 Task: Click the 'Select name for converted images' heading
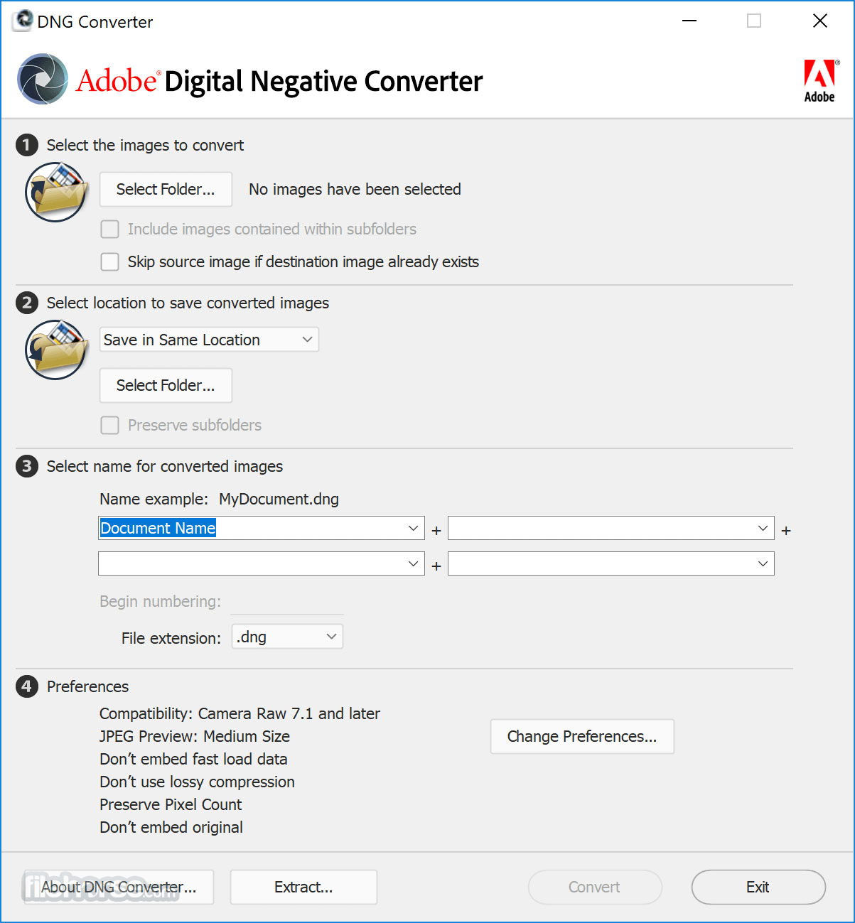(165, 466)
